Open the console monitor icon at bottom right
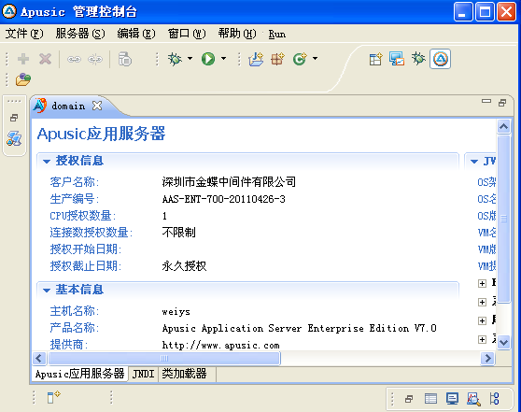Viewport: 521px width, 412px height. pyautogui.click(x=452, y=398)
